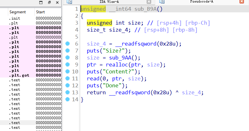Click the highlighted unsigned keyword on line 1

point(93,9)
